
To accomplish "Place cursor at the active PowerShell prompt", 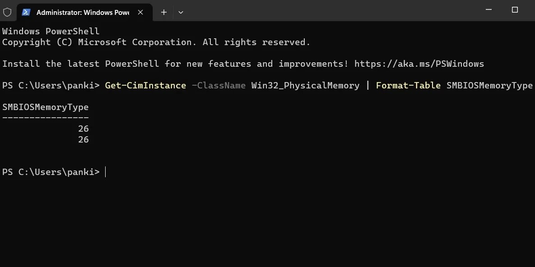I will (106, 172).
